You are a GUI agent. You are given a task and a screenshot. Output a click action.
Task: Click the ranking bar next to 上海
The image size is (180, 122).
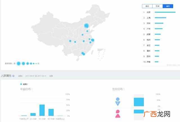pyautogui.click(x=161, y=18)
